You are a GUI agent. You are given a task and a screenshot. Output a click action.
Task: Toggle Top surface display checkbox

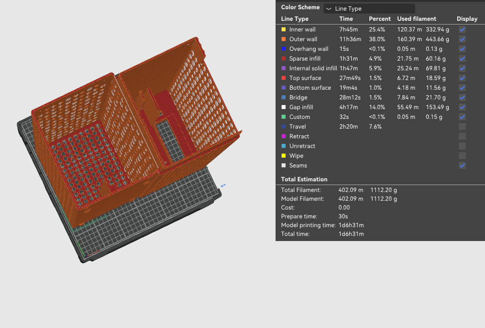coord(462,78)
